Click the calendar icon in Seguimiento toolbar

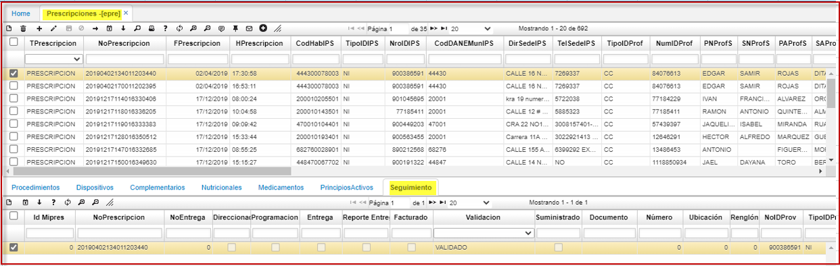point(25,203)
